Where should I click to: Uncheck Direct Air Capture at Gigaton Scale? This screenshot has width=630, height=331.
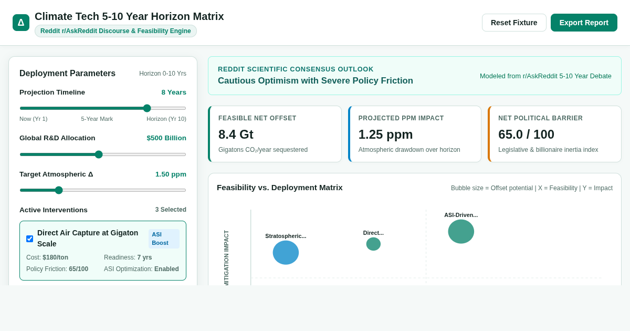30,239
